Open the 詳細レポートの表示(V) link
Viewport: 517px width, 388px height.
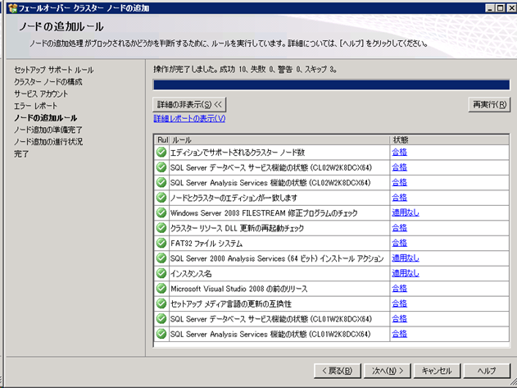point(189,119)
